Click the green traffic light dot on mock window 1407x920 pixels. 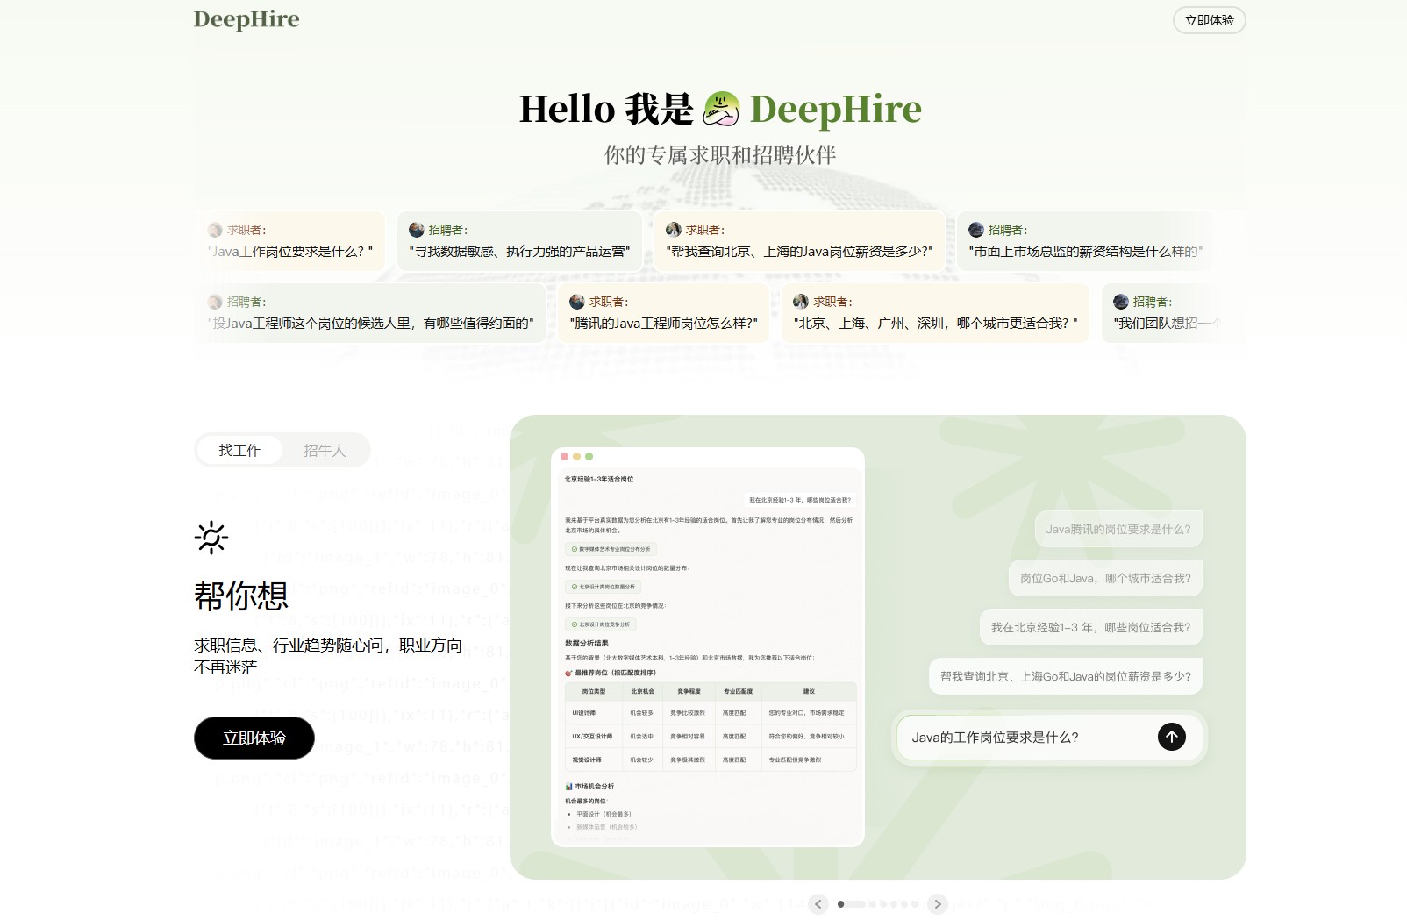[590, 457]
